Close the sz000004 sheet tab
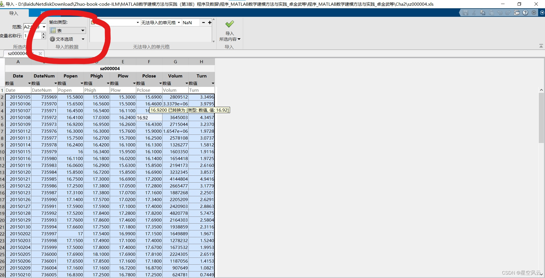The width and height of the screenshot is (545, 278). 40,54
